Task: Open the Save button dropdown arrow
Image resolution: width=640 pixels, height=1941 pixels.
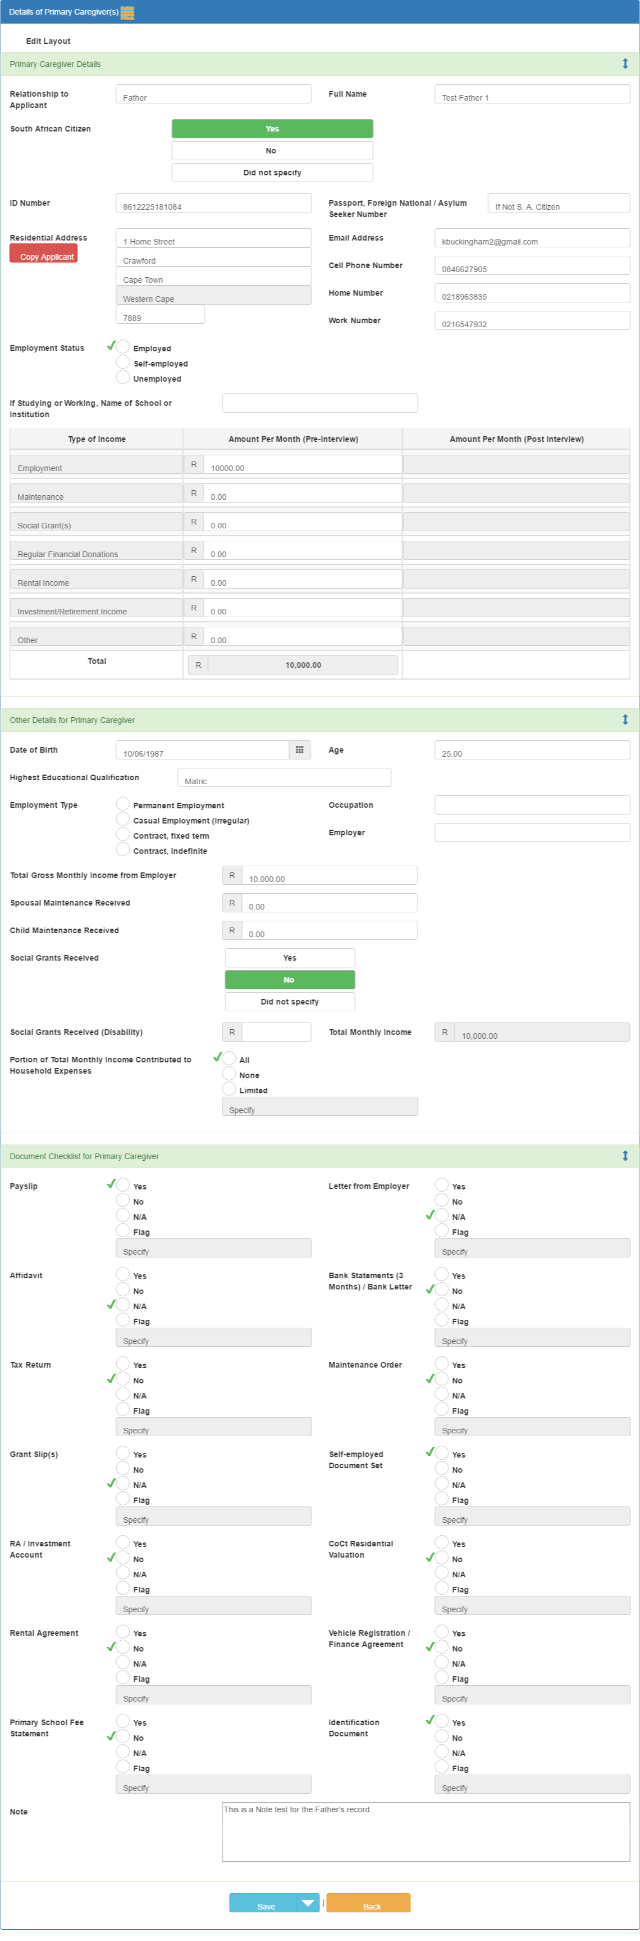Action: pyautogui.click(x=308, y=1903)
